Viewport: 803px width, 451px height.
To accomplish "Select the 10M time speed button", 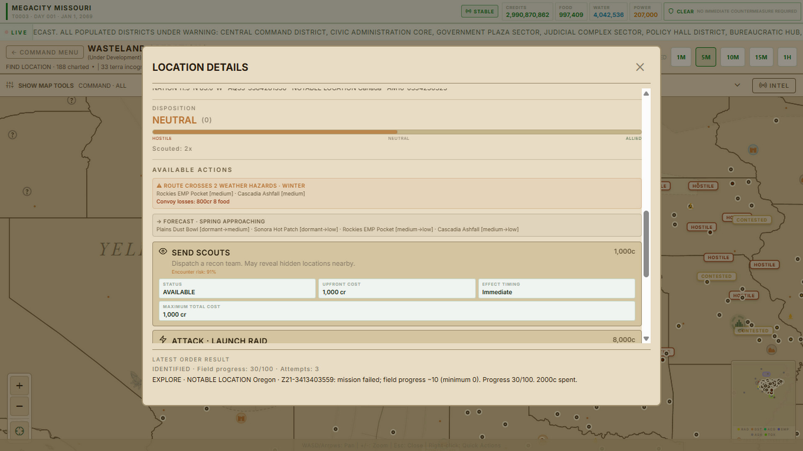I will [732, 57].
